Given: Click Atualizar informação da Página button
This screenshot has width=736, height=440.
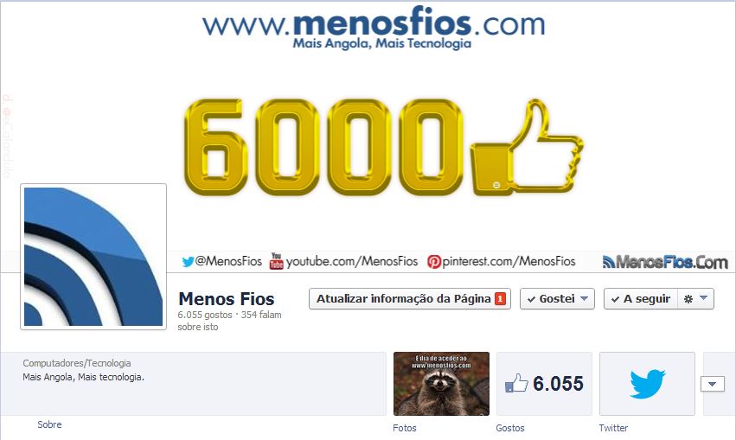Looking at the screenshot, I should (410, 299).
